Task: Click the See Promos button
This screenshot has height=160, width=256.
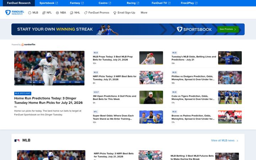Action: point(228,29)
